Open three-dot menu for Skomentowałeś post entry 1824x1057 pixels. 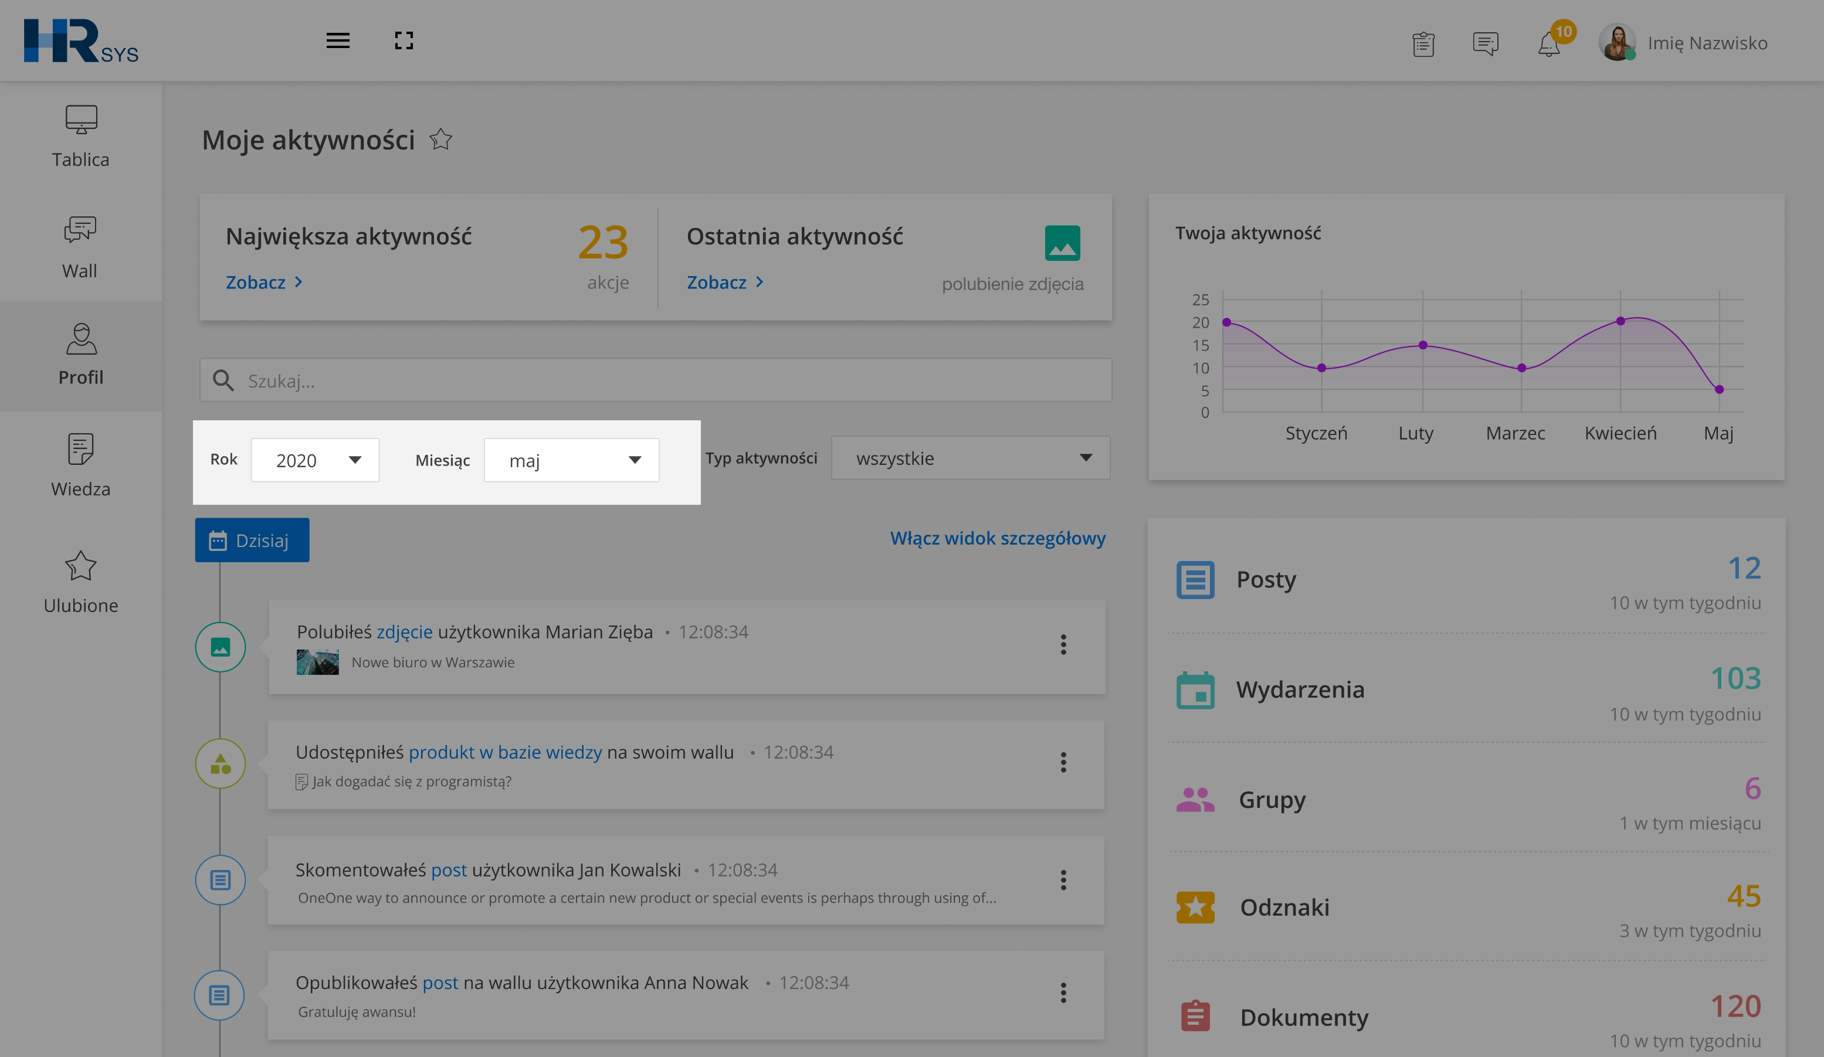[x=1063, y=880]
